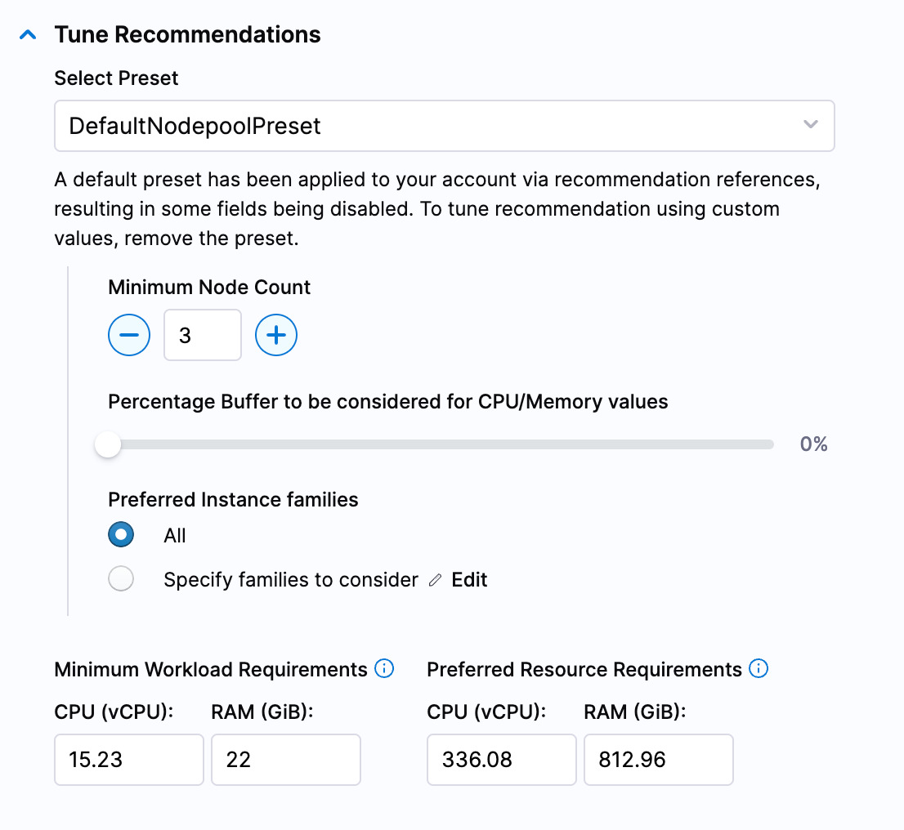
Task: Show info for Preferred Resource Requirements
Action: [759, 669]
